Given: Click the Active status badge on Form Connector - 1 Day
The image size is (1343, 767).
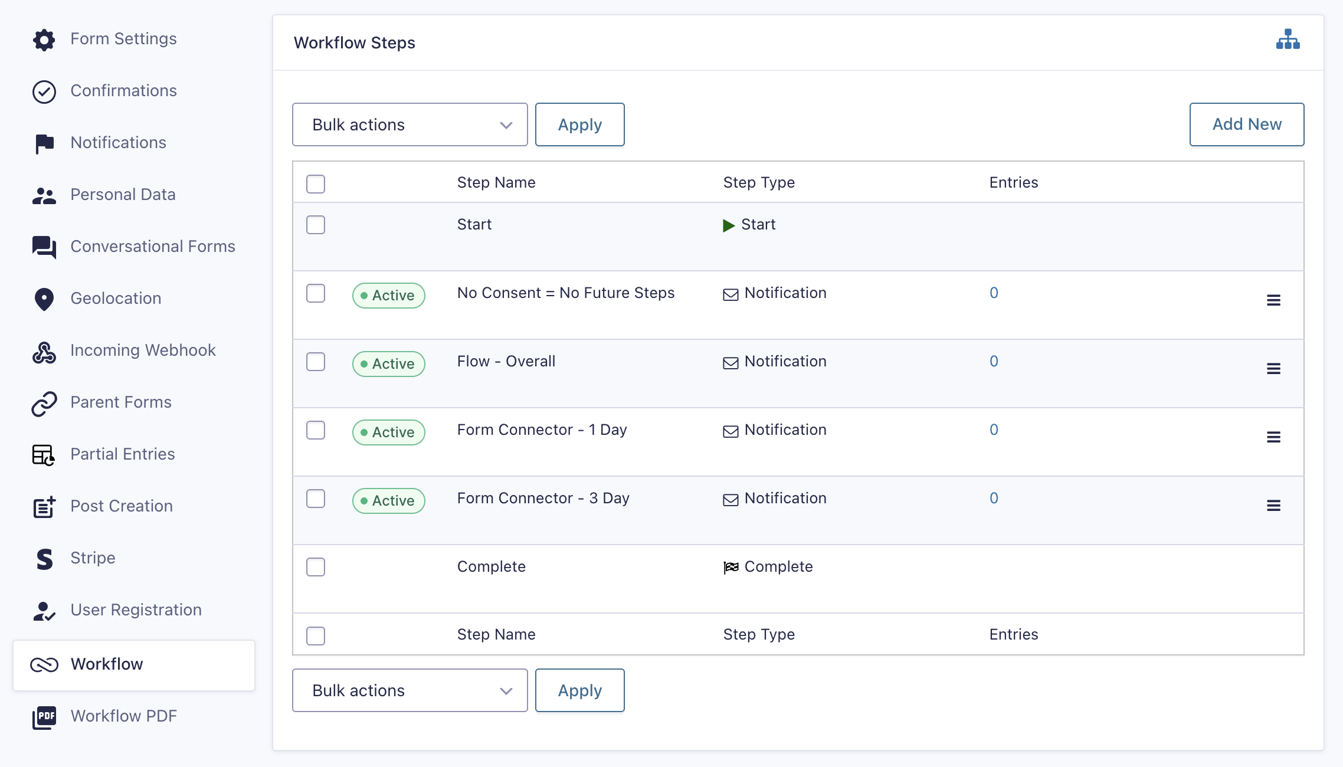Looking at the screenshot, I should click(388, 432).
